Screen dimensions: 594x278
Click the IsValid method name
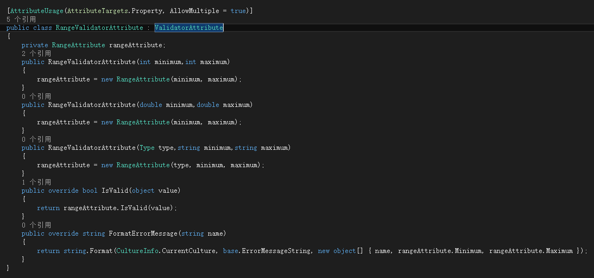(115, 191)
